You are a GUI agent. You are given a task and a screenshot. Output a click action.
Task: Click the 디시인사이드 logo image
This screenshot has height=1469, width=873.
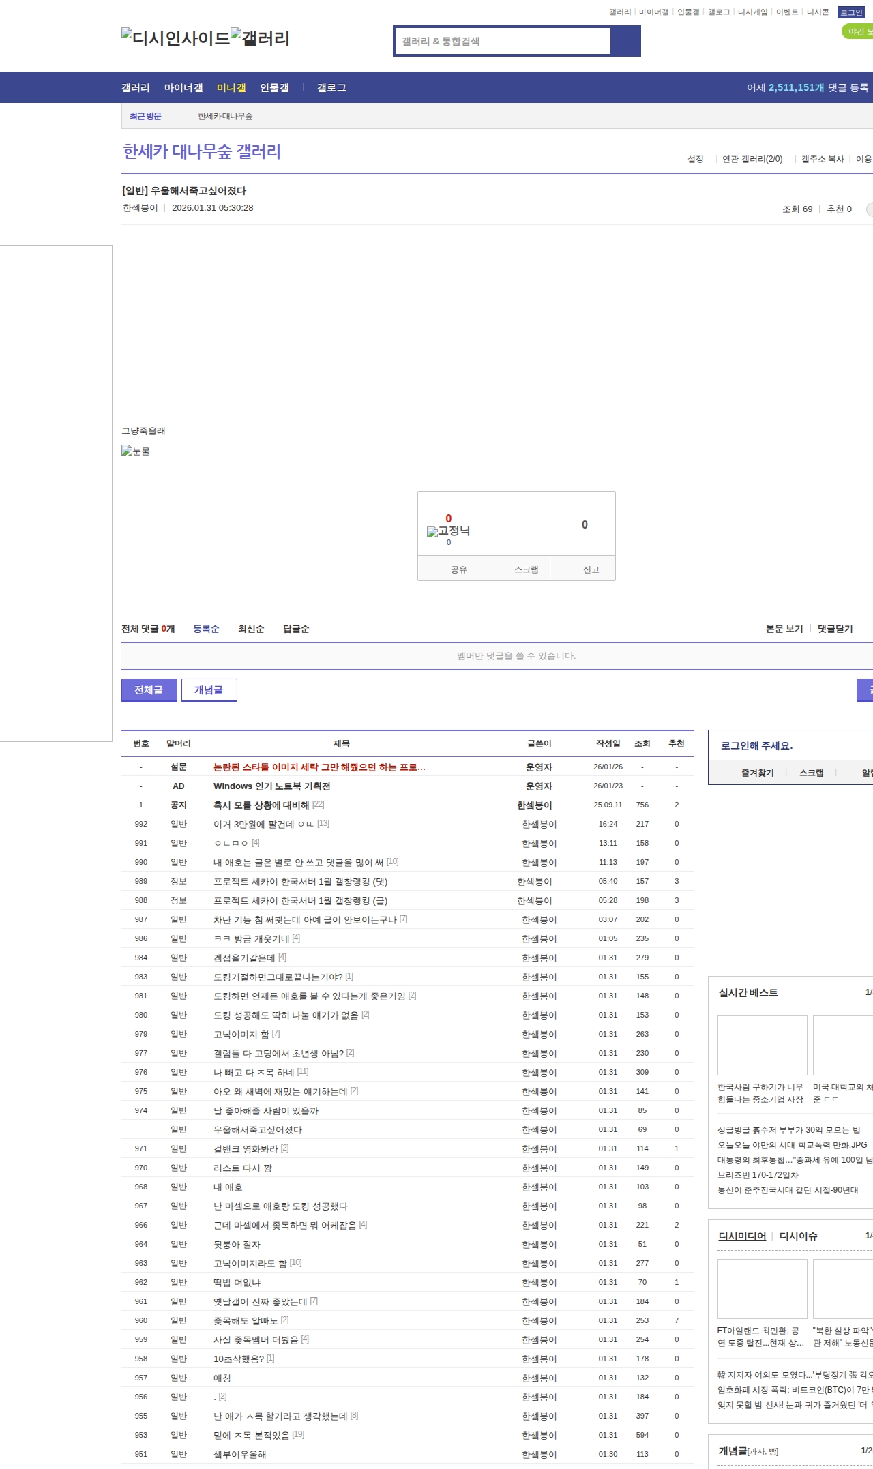click(x=175, y=38)
